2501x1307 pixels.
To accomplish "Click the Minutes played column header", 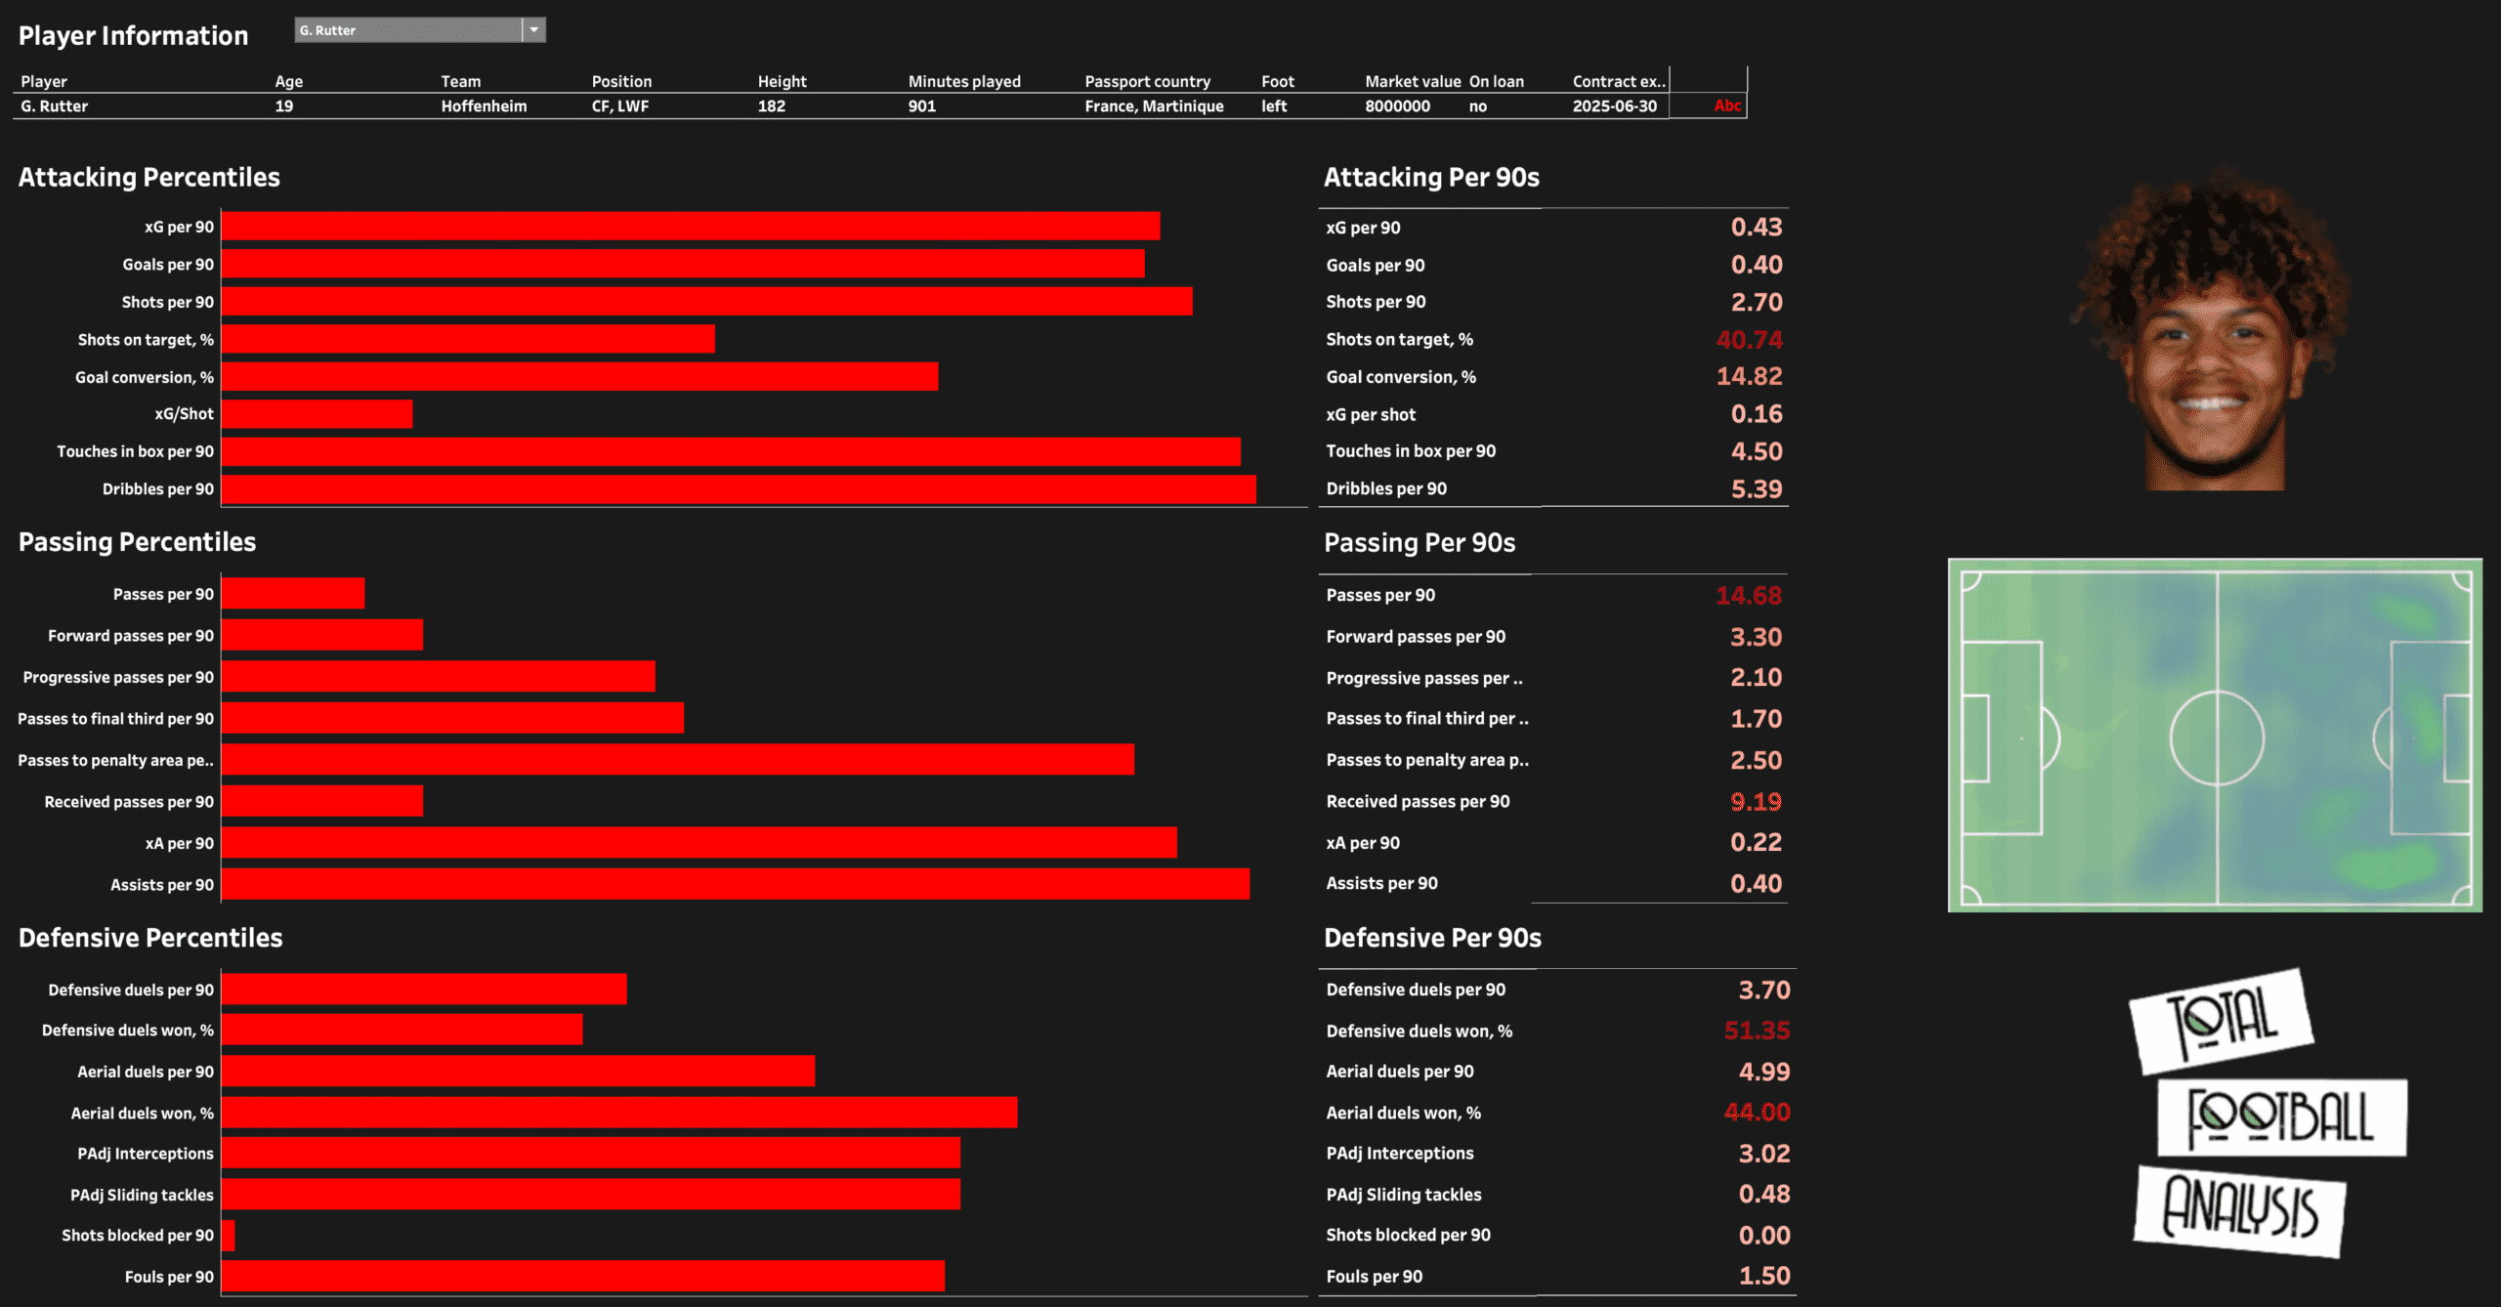I will tap(963, 81).
